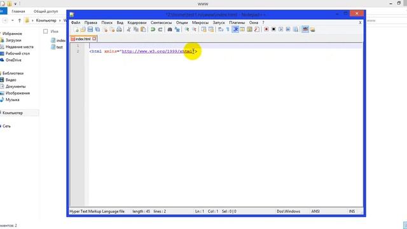Image resolution: width=407 pixels, height=229 pixels.
Task: Click Explorer's Up one level arrow
Action: pos(20,20)
